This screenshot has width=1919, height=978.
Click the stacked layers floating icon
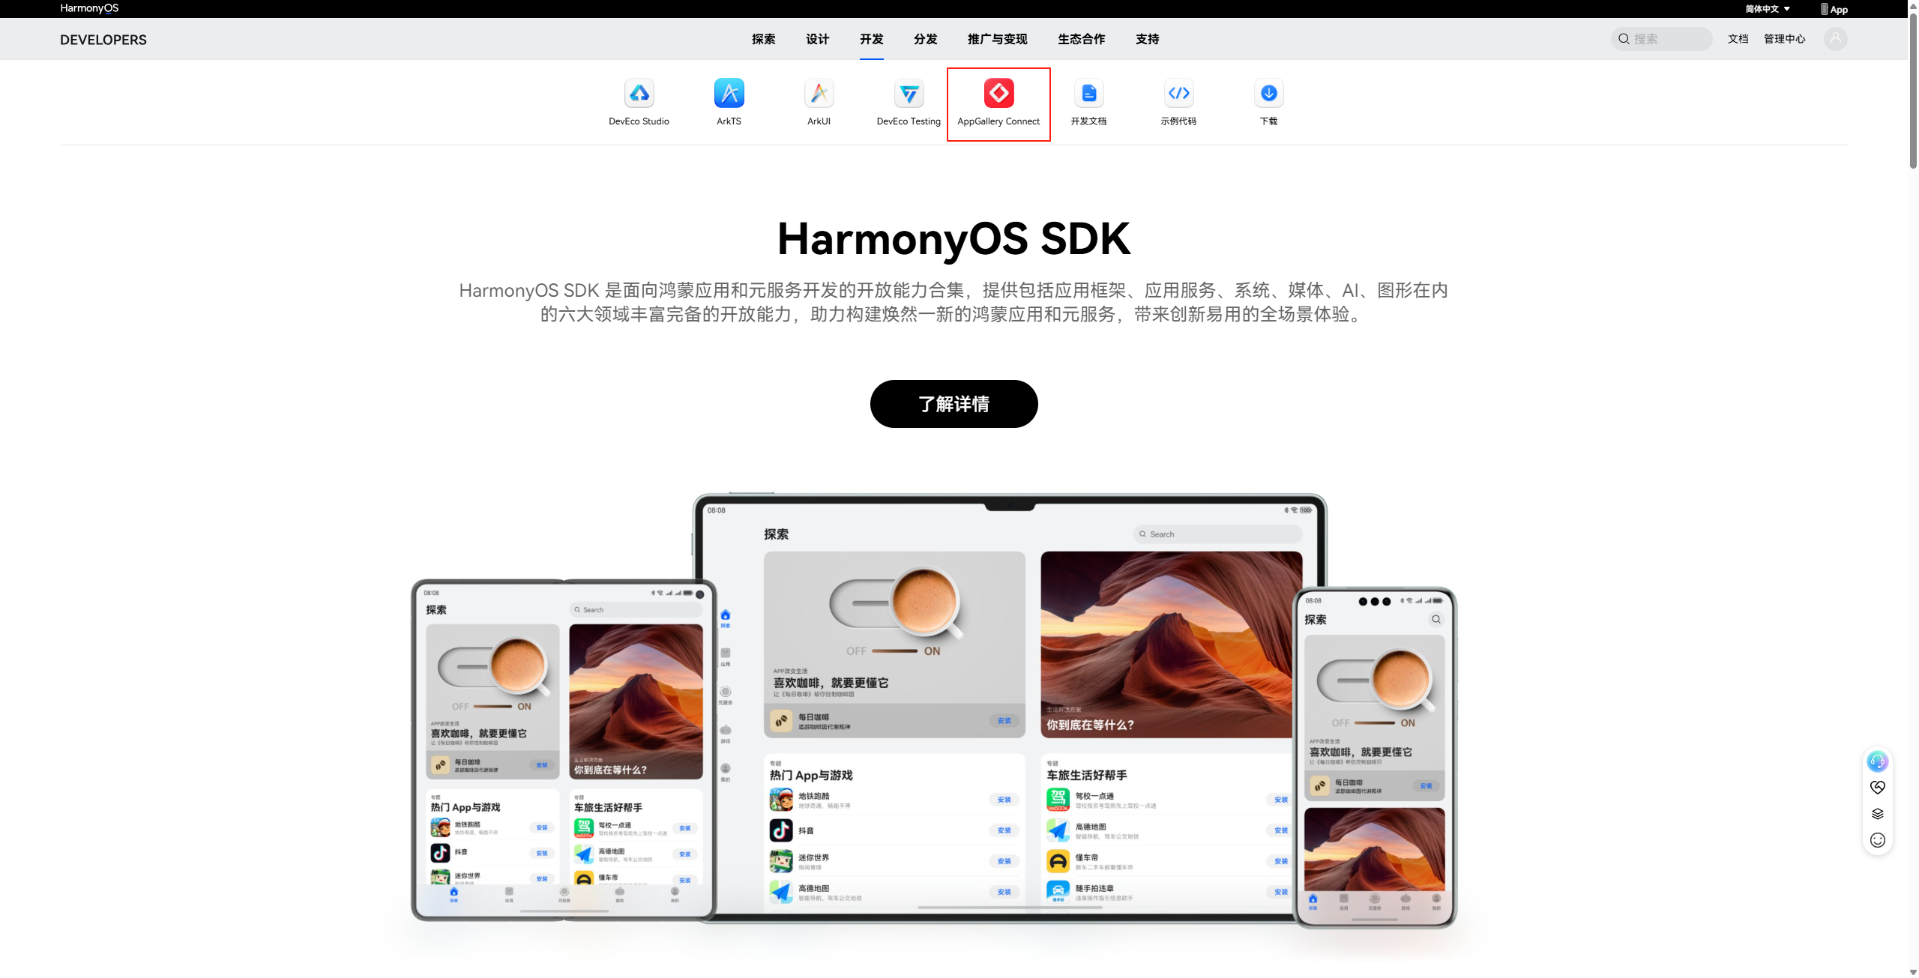click(x=1877, y=814)
